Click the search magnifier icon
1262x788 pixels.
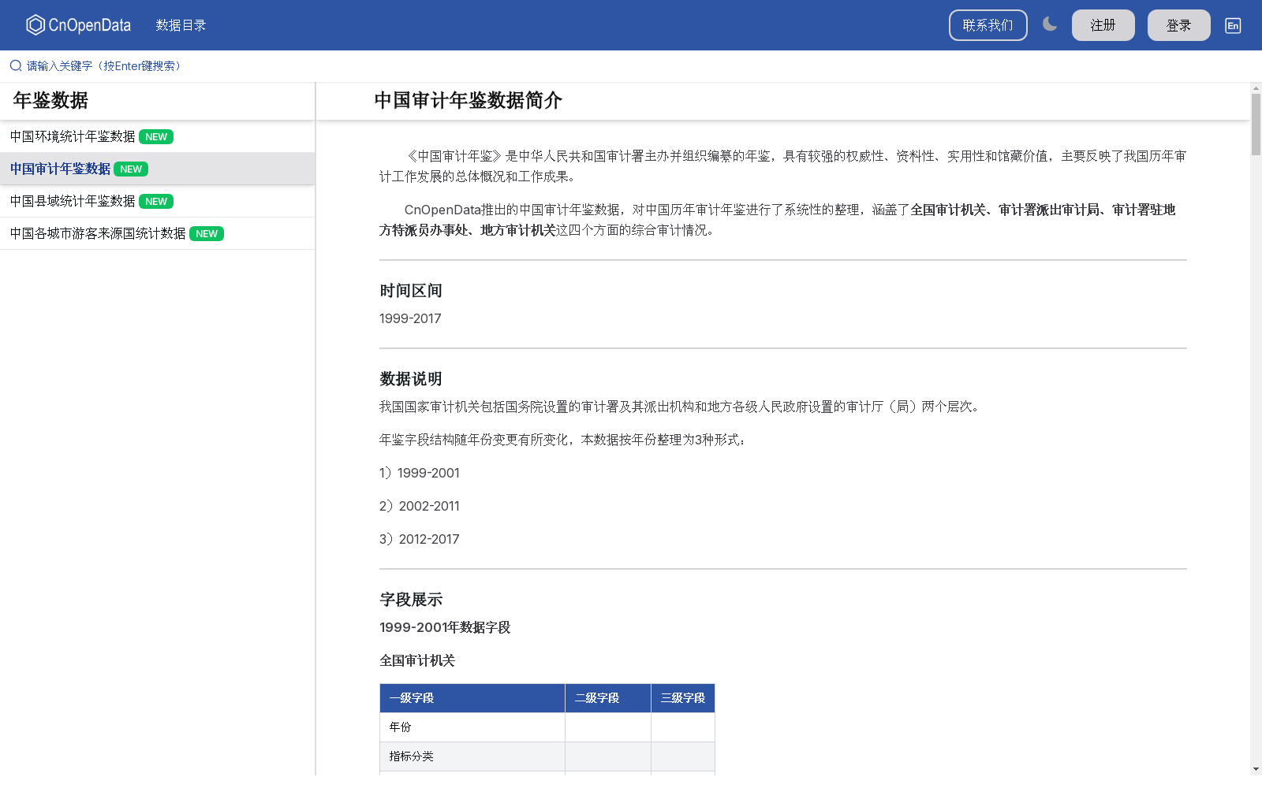(x=16, y=66)
